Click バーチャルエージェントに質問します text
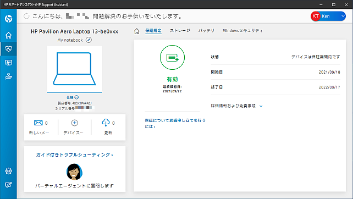353x199 pixels. coord(75,186)
